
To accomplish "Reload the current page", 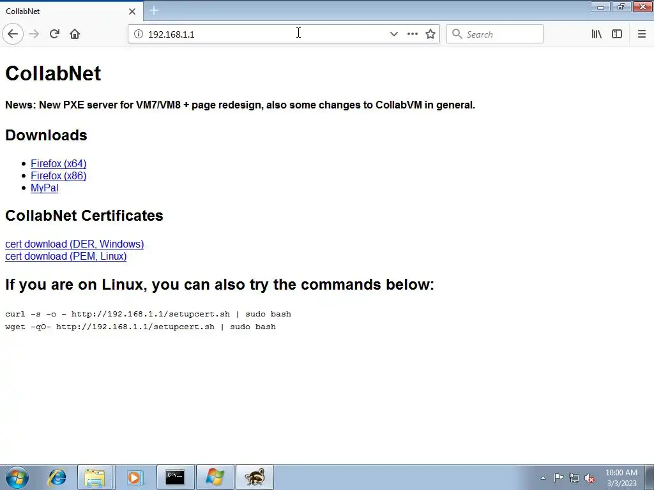I will point(55,34).
